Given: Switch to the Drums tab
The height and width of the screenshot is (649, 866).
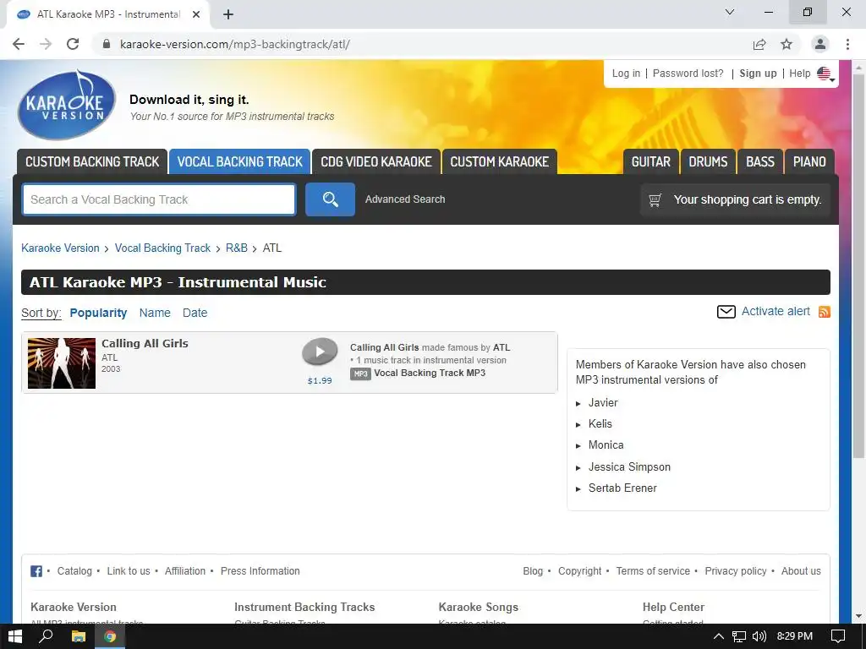Looking at the screenshot, I should 708,161.
